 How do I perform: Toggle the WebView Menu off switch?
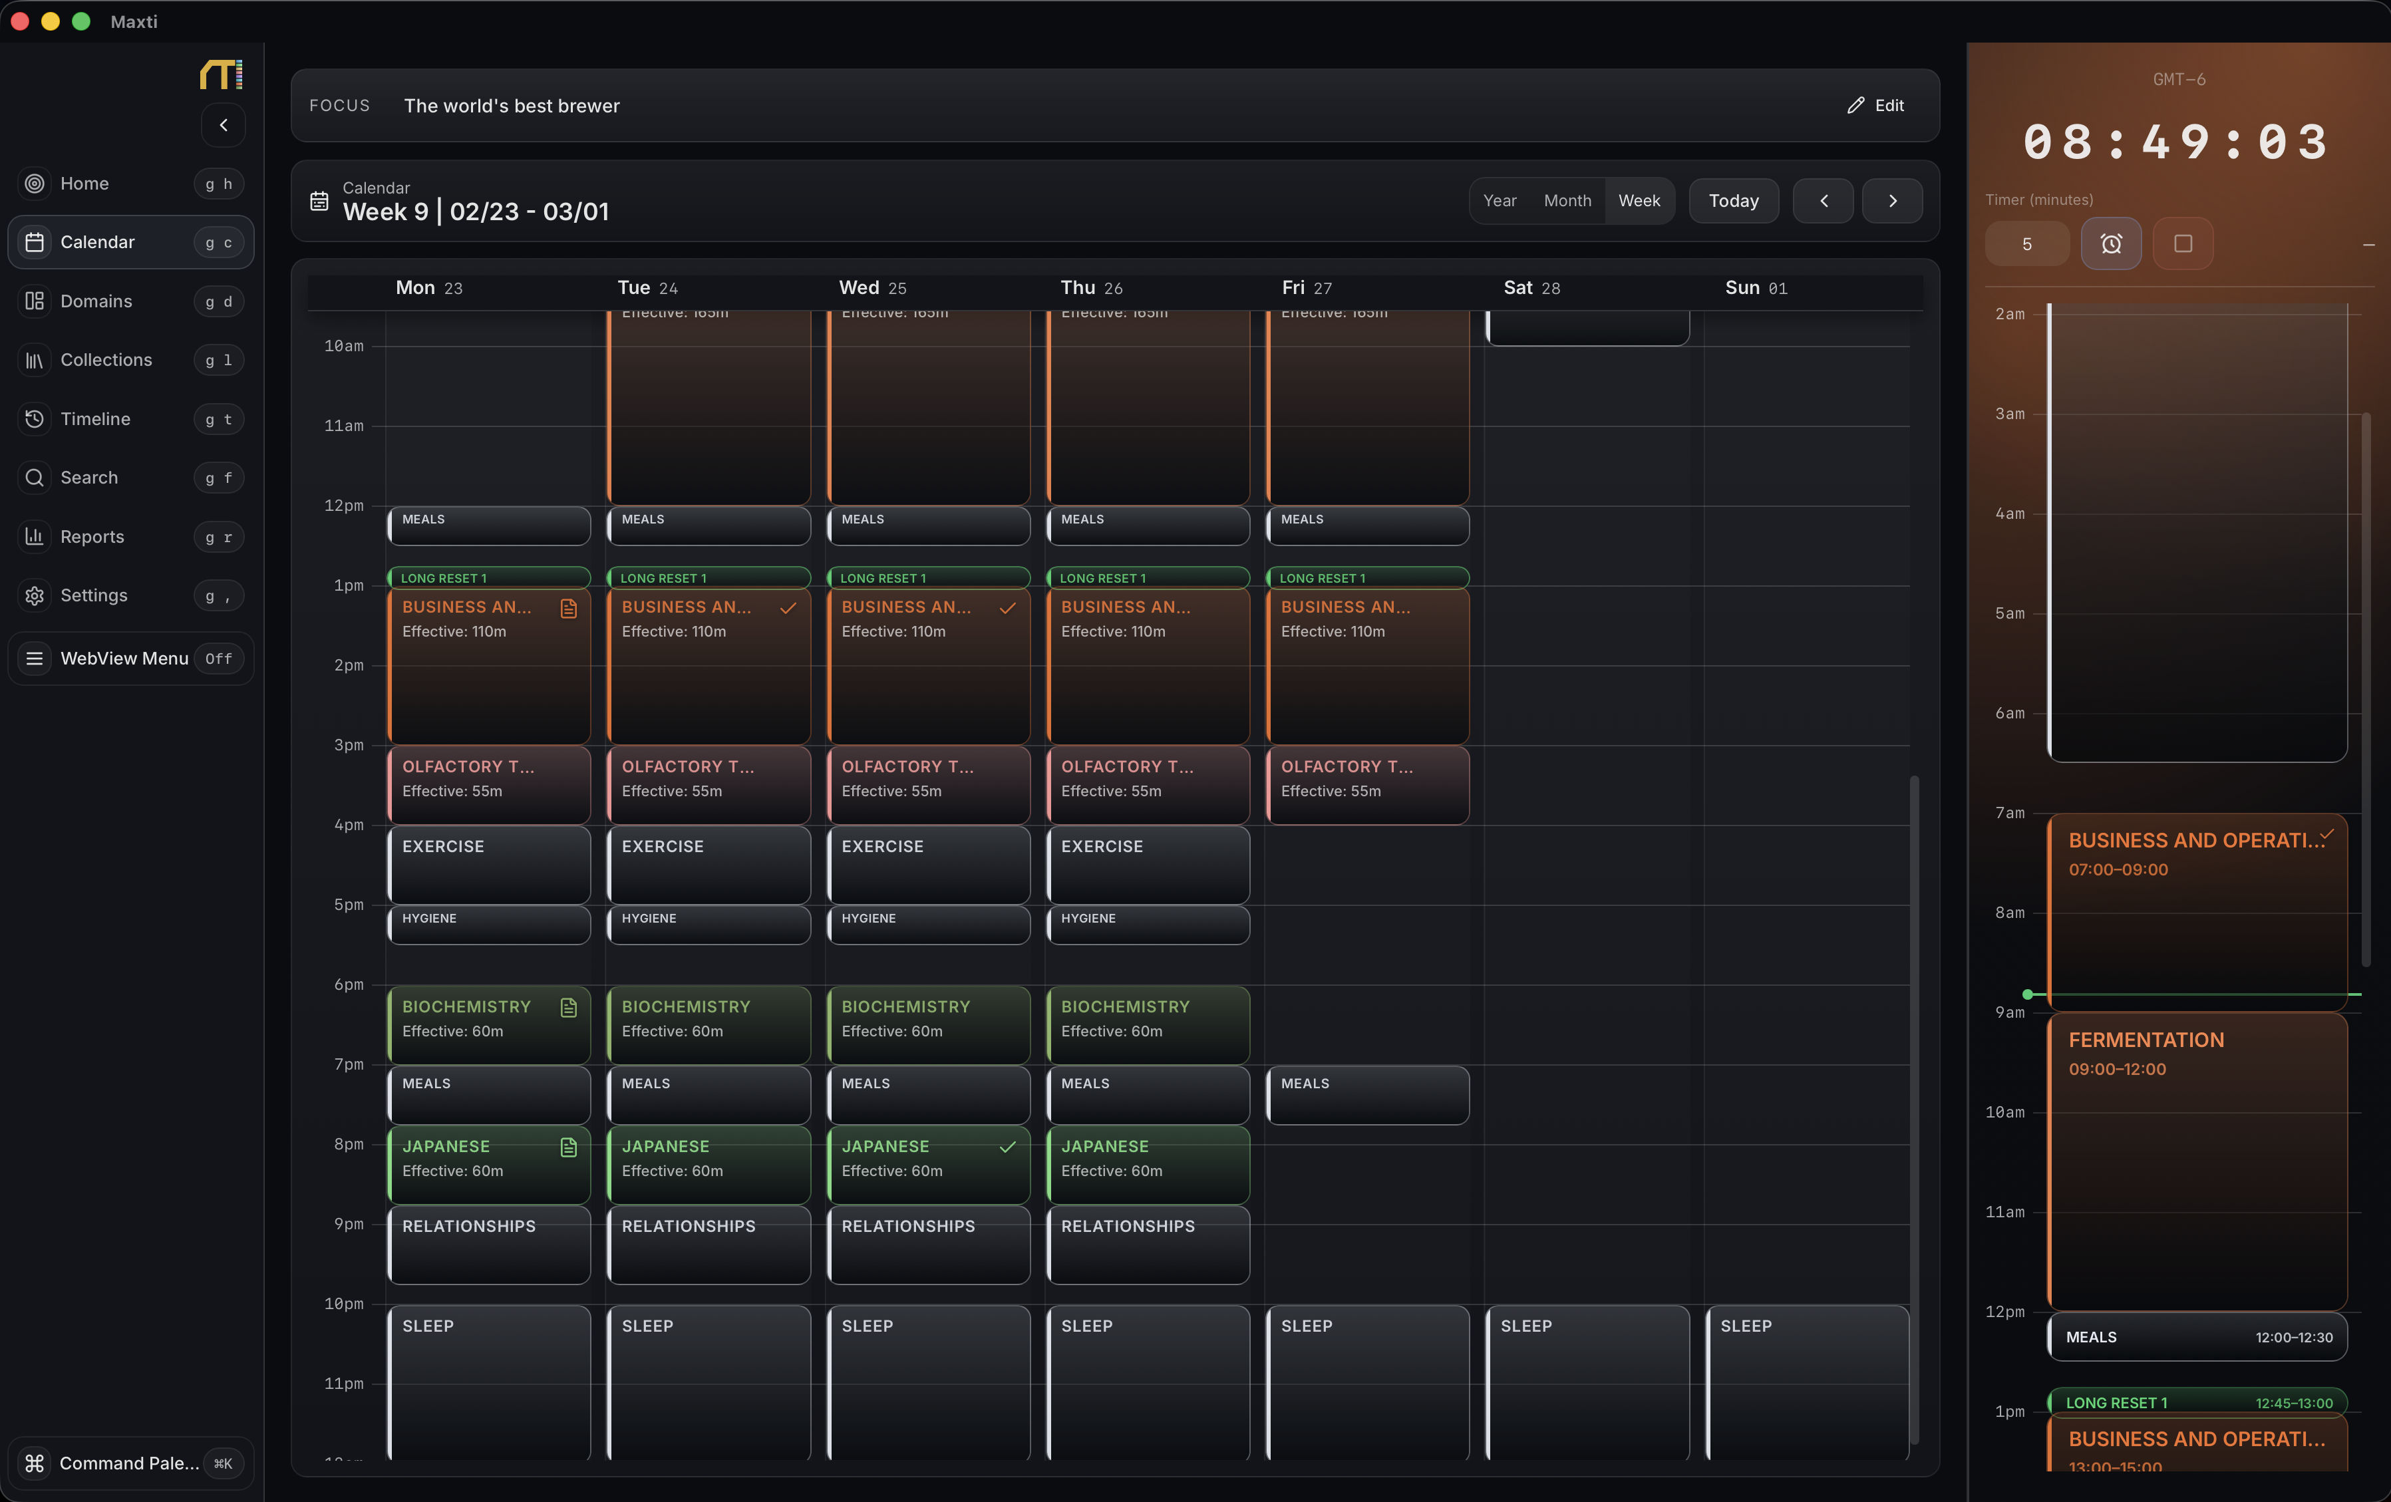click(x=220, y=658)
